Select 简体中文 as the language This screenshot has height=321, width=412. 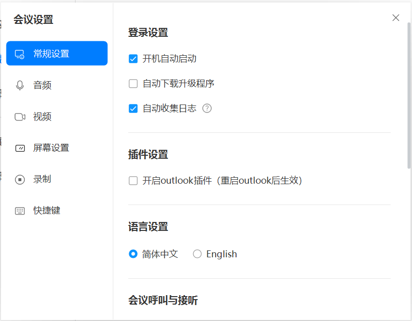point(133,254)
